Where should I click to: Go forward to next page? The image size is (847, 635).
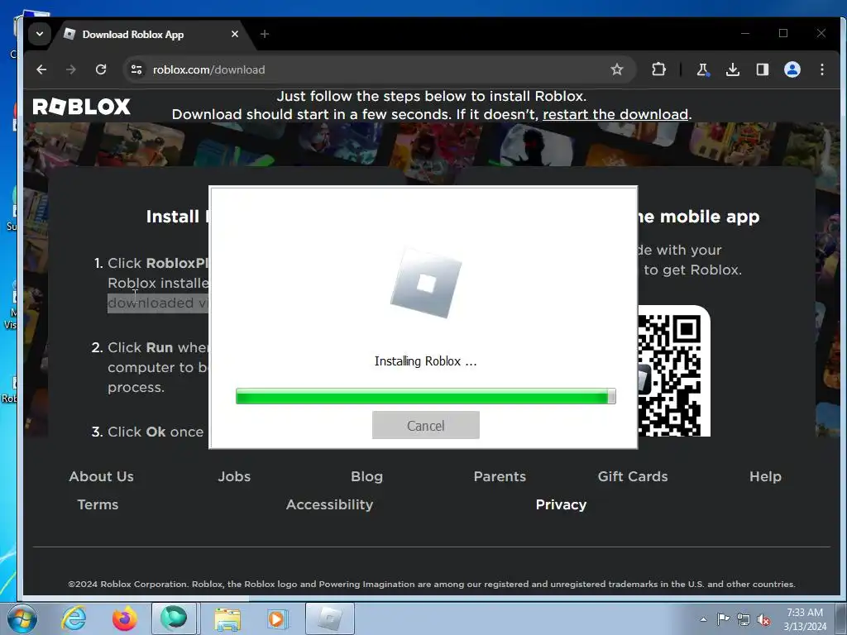(71, 69)
